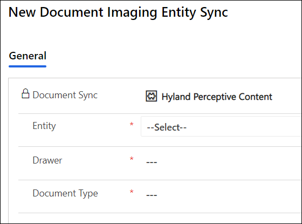This screenshot has width=302, height=224.
Task: Click the lock icon beside Document Sync
Action: point(25,94)
